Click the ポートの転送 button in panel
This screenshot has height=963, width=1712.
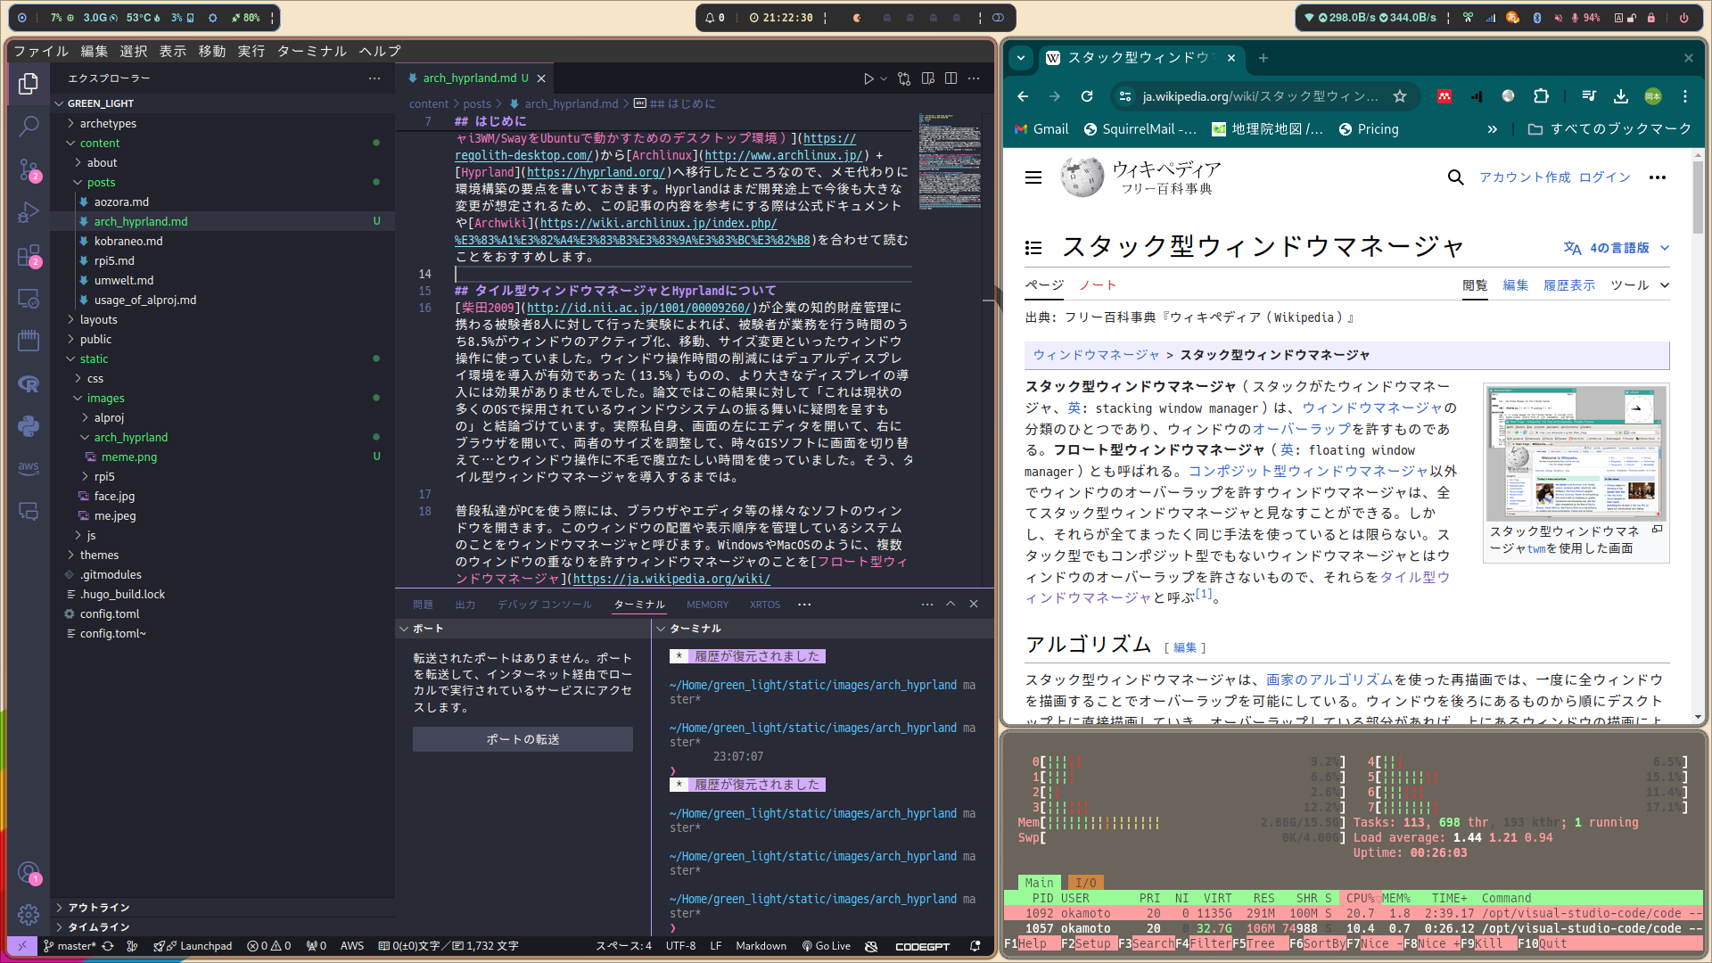click(x=524, y=738)
